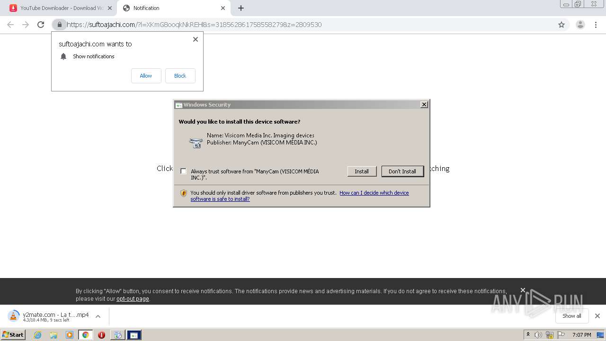Go back to the previous page
Image resolution: width=606 pixels, height=341 pixels.
coord(10,25)
